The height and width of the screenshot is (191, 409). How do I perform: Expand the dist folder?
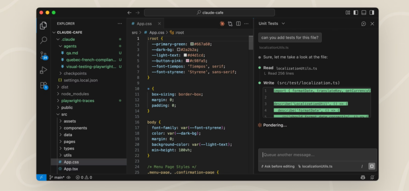(65, 87)
